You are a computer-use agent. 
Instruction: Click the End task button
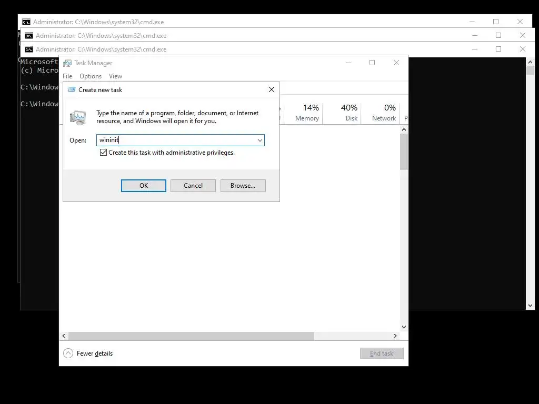point(382,353)
